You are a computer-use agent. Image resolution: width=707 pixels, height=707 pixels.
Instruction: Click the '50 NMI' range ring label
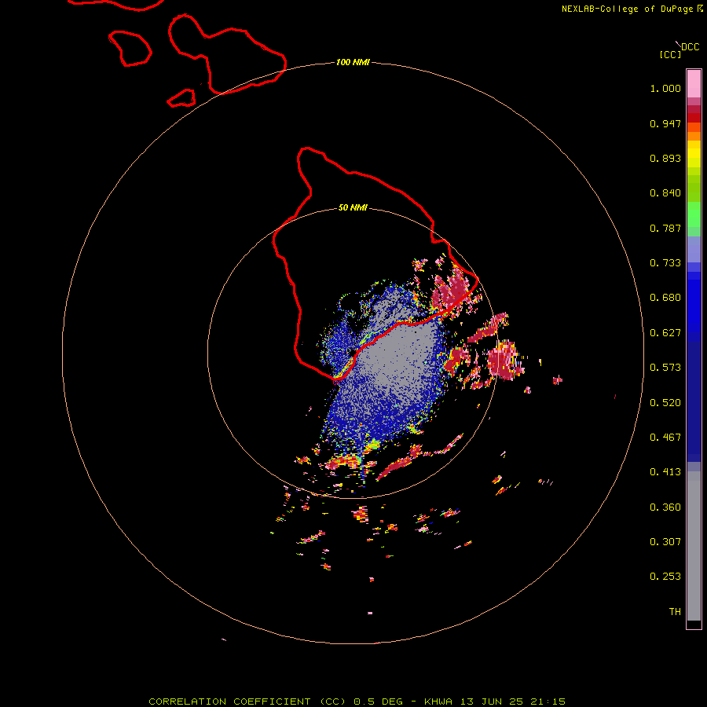click(353, 207)
